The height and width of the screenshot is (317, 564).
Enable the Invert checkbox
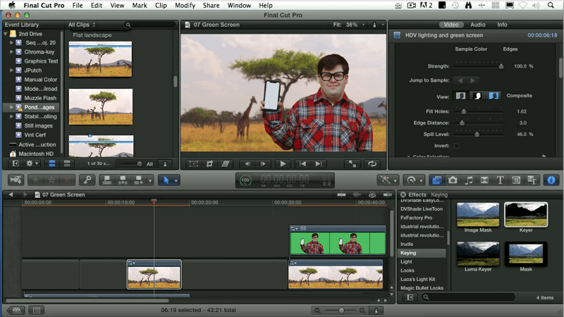[x=456, y=146]
